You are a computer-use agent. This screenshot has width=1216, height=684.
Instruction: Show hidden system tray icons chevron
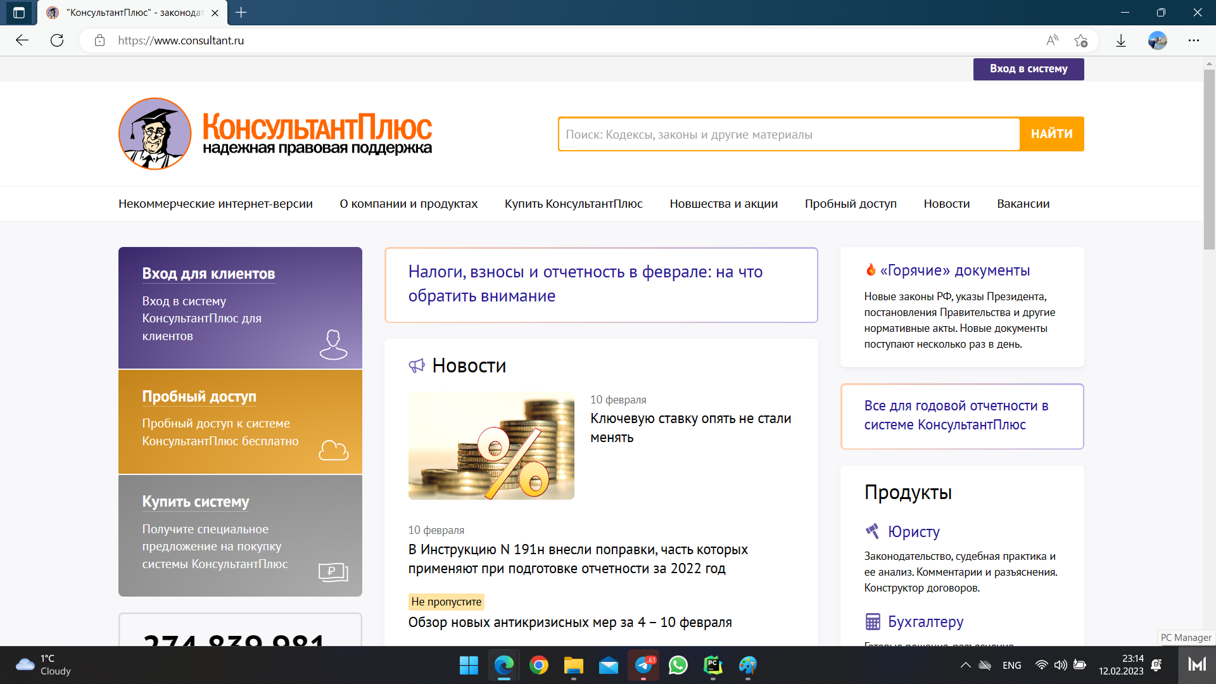[965, 665]
